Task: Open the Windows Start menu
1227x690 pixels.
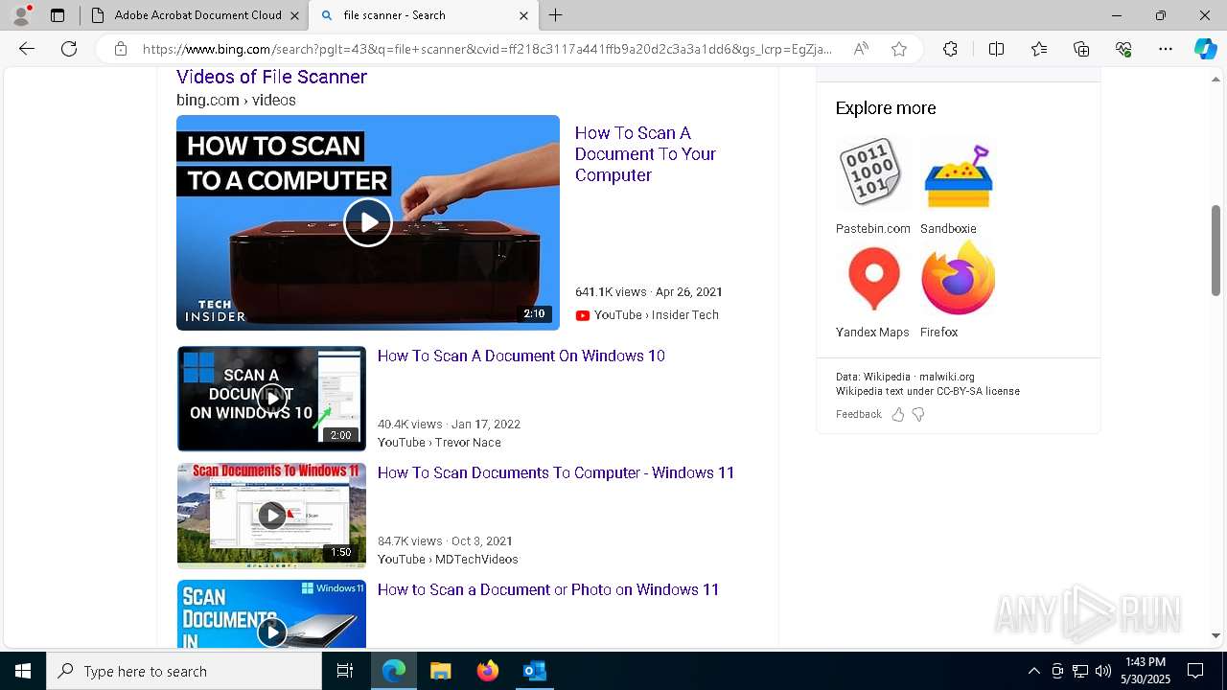Action: (23, 671)
